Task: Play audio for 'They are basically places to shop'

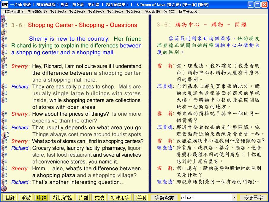Action: pyautogui.click(x=4, y=87)
